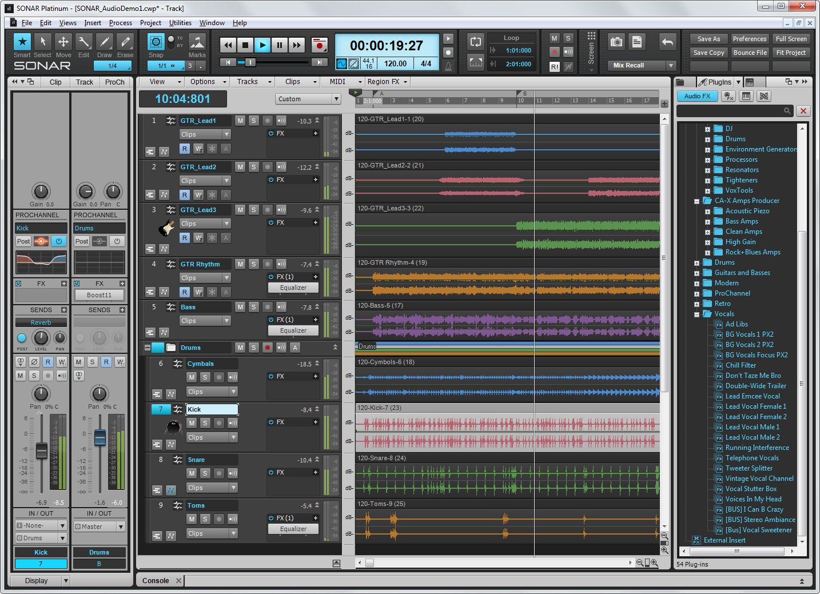
Task: Adjust the Kick Pan knob
Action: pyautogui.click(x=41, y=393)
